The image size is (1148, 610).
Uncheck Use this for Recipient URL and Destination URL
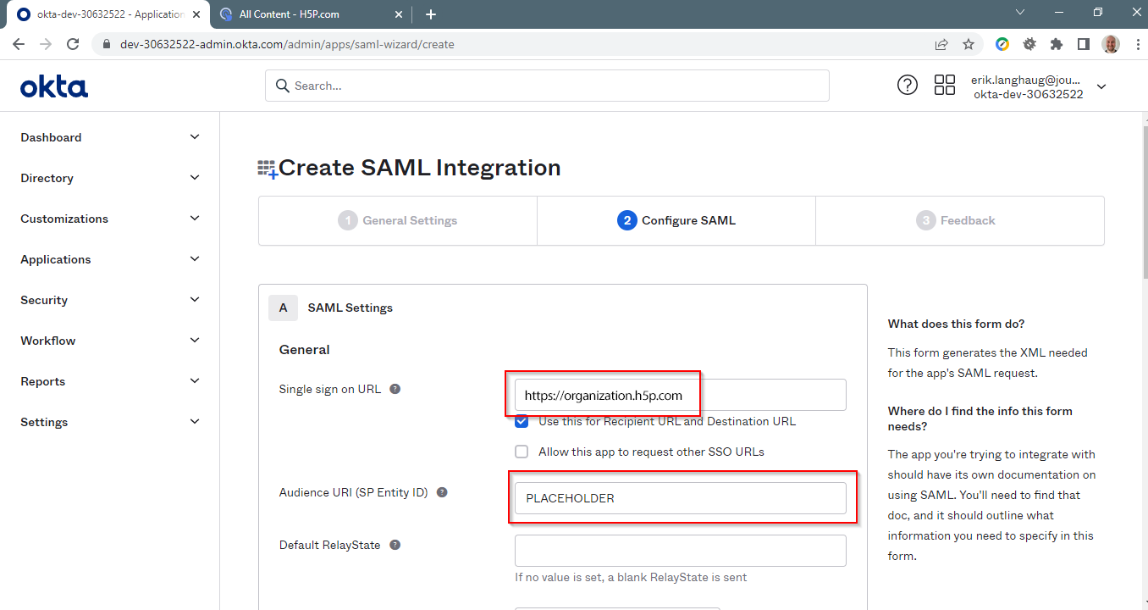point(522,421)
